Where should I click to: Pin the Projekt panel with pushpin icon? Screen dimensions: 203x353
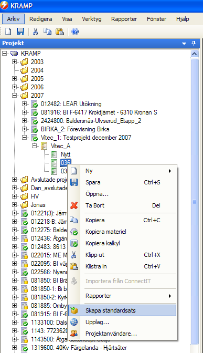point(194,43)
